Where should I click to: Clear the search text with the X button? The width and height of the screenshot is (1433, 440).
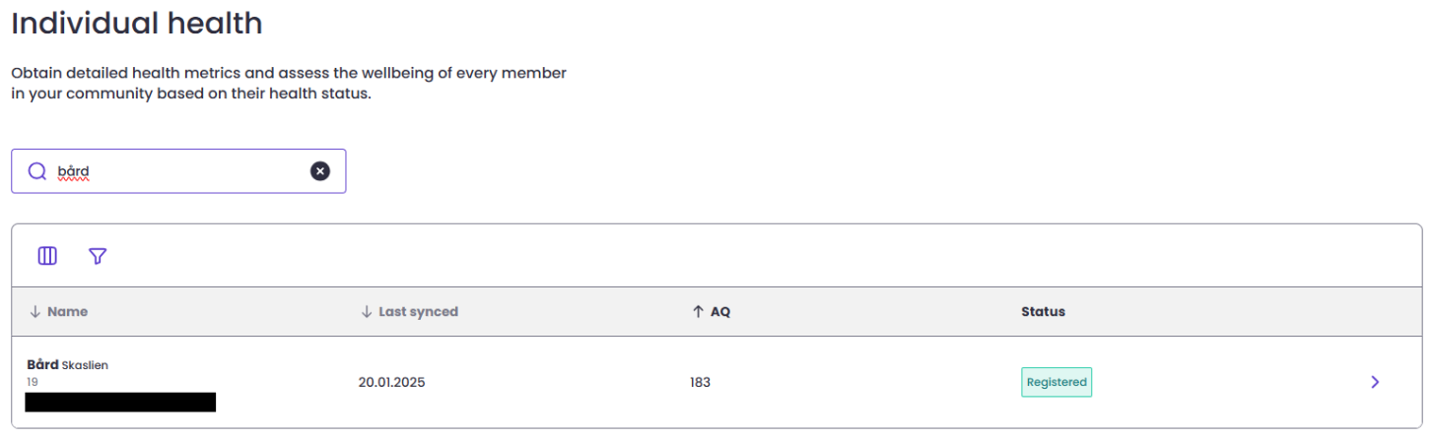pos(320,171)
